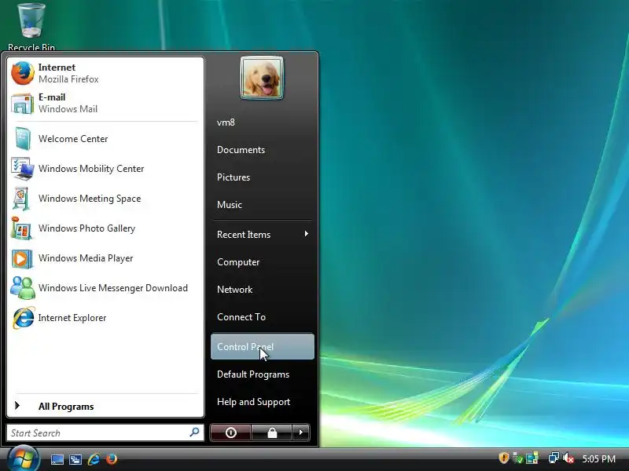
Task: Click the lock computer button
Action: click(x=272, y=433)
